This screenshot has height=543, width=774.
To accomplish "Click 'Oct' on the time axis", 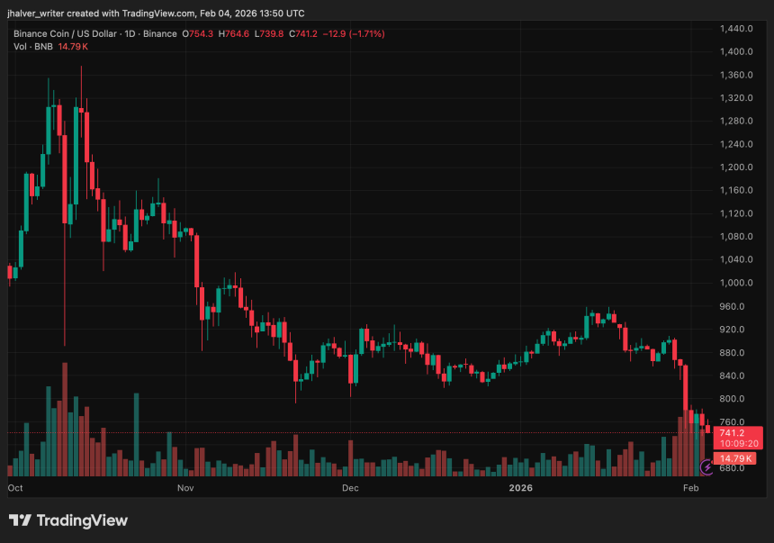I will [x=14, y=487].
